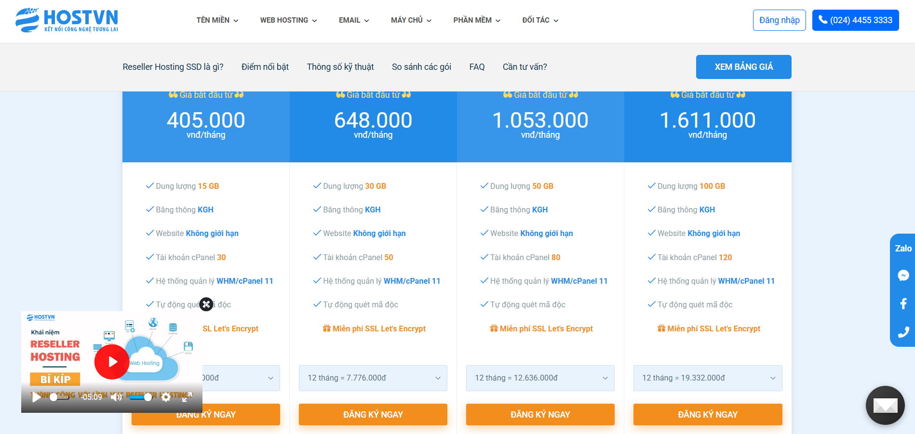Open the video settings gear icon

tap(166, 397)
